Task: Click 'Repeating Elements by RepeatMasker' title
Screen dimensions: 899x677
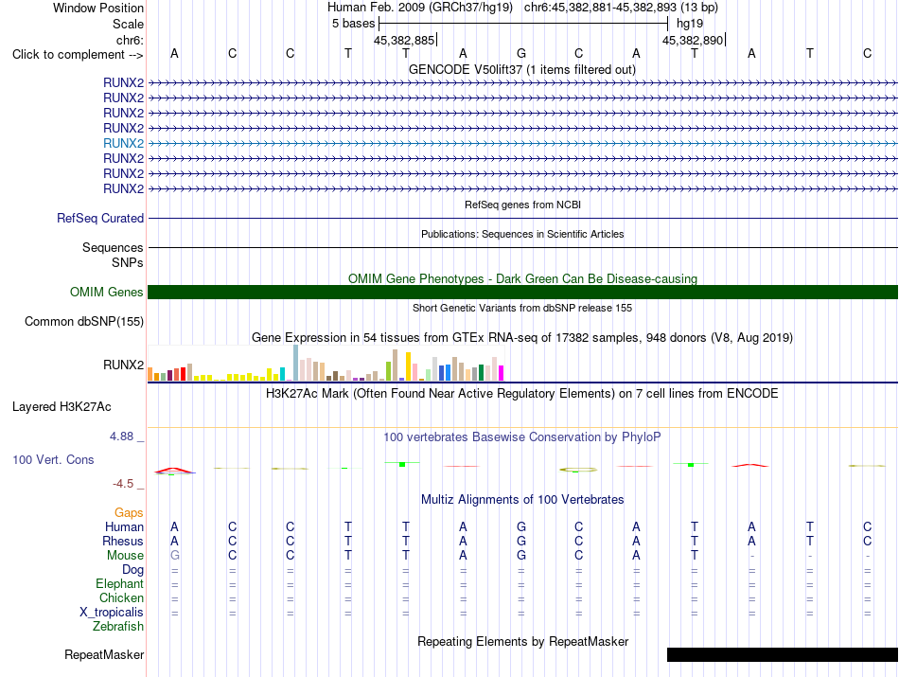Action: 522,641
